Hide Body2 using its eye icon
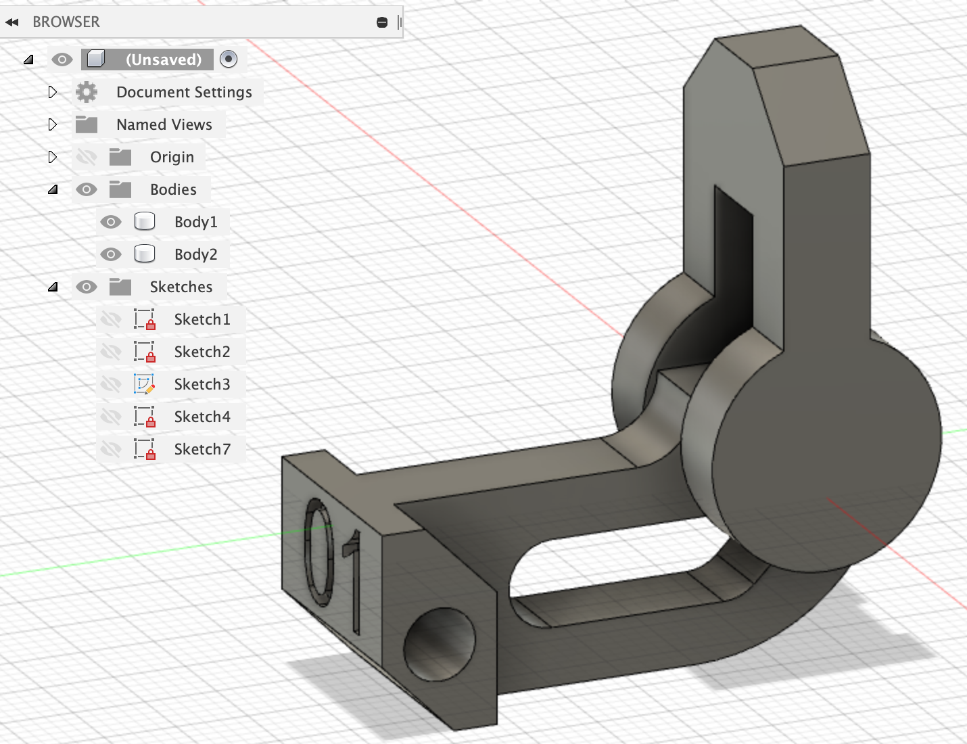The height and width of the screenshot is (744, 967). [x=111, y=254]
